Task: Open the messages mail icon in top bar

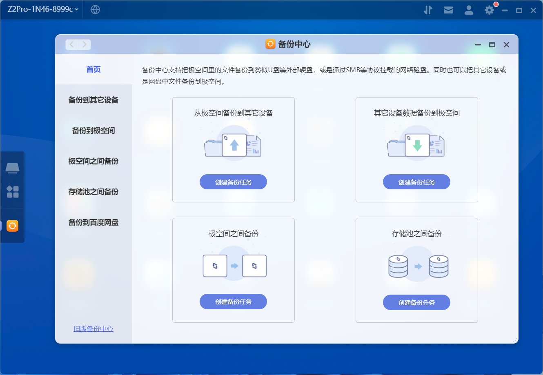Action: click(448, 9)
